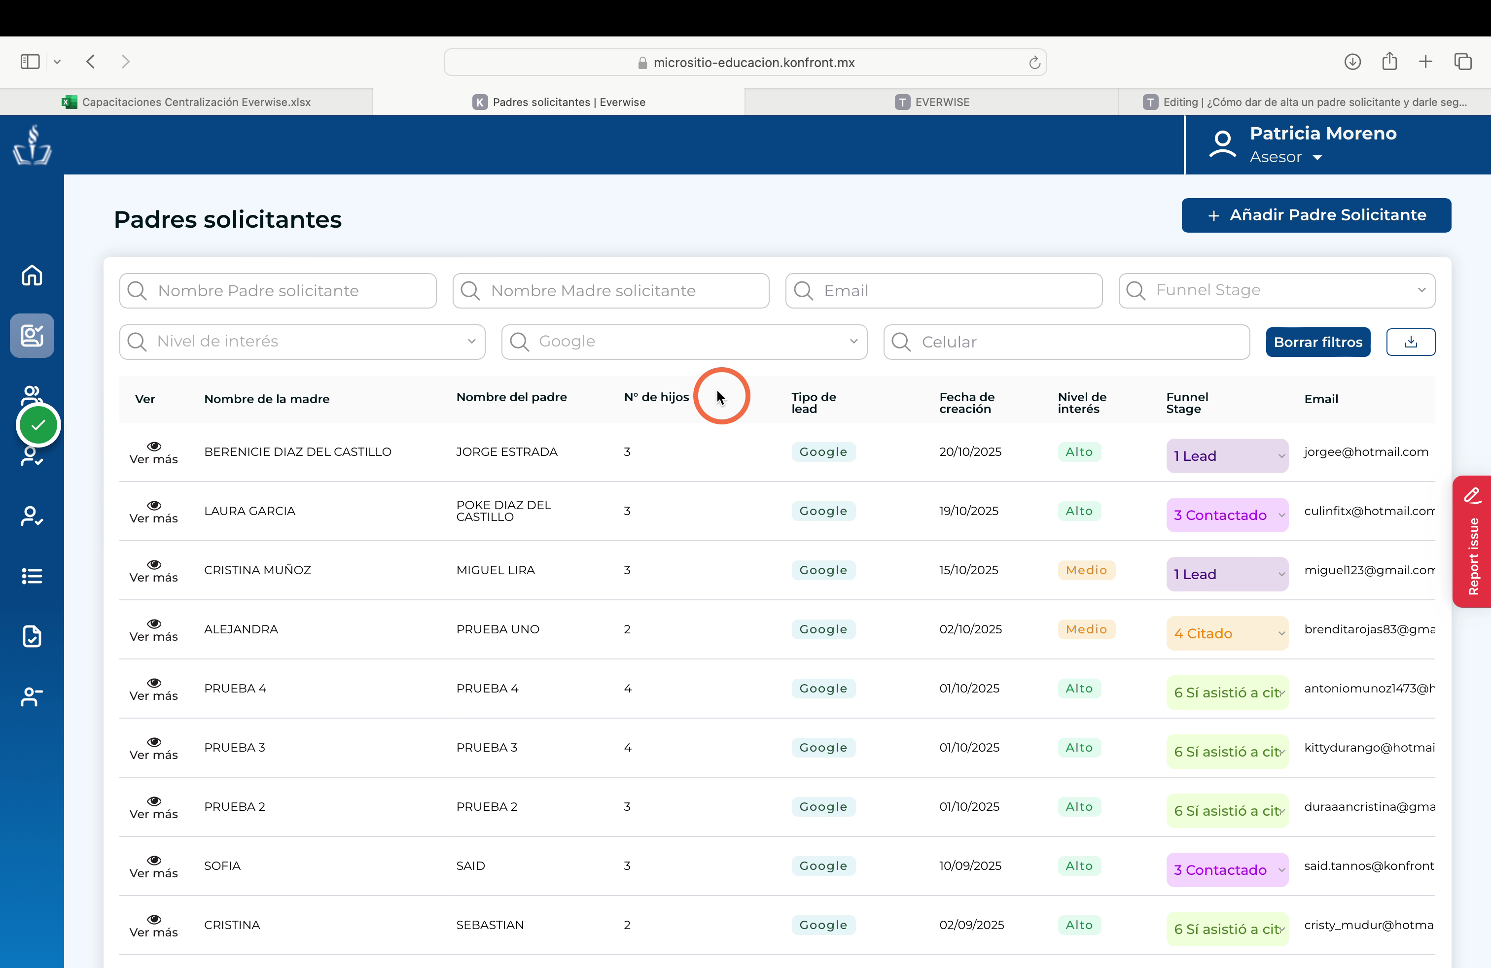Viewport: 1491px width, 968px height.
Task: View details for SOFIA row
Action: tap(153, 866)
